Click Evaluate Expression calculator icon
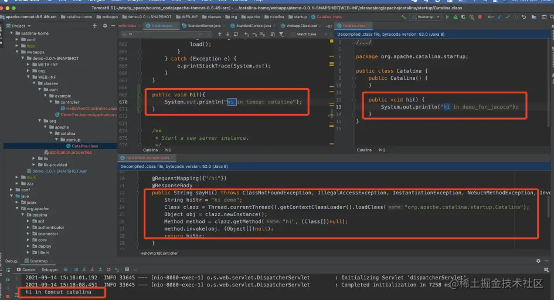 (x=127, y=269)
